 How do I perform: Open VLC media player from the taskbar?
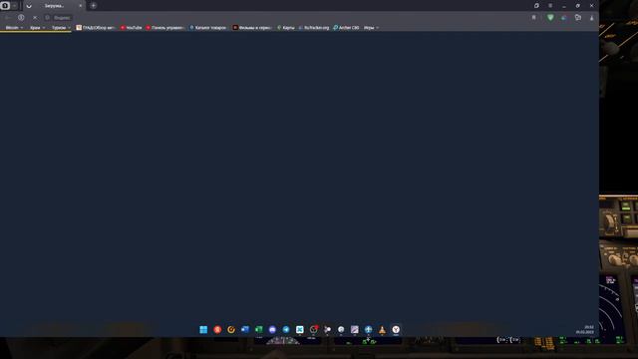click(382, 330)
